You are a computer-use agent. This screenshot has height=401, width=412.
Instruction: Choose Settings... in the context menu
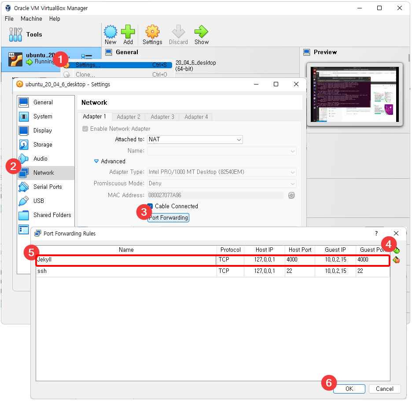tap(118, 65)
